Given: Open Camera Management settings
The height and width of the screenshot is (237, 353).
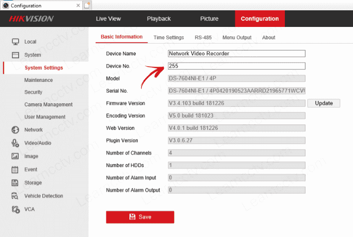Looking at the screenshot, I should (48, 104).
